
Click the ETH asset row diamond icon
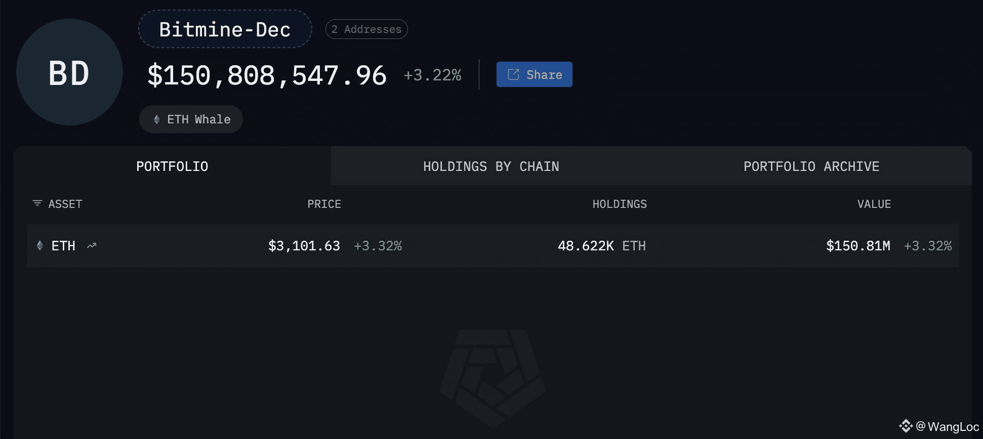40,246
